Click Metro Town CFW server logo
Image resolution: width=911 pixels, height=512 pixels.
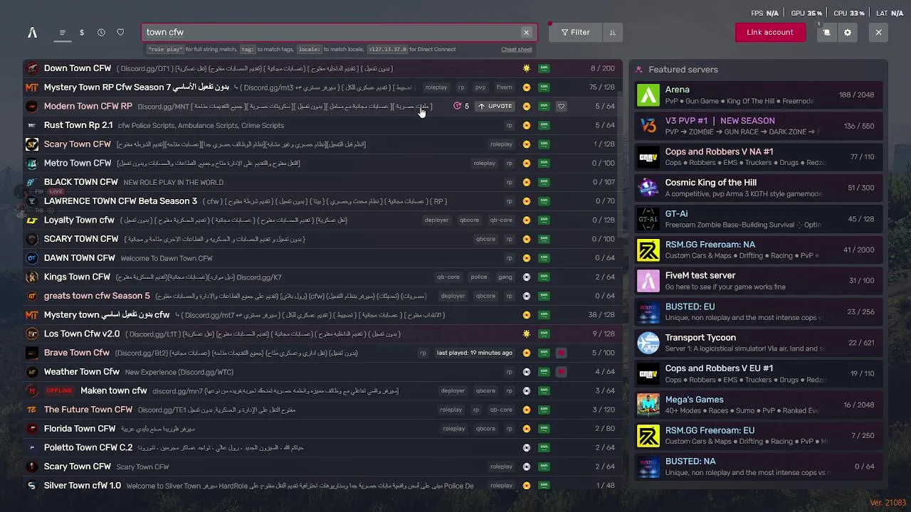31,164
